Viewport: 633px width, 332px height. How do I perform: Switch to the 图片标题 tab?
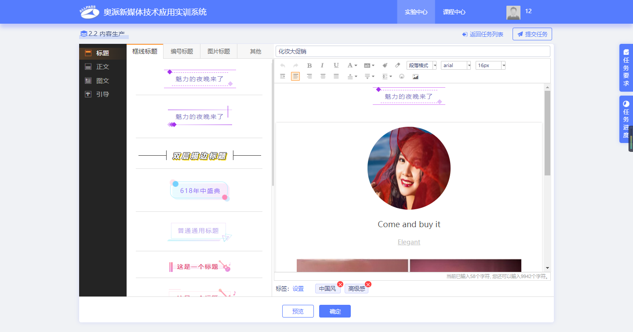(x=218, y=51)
